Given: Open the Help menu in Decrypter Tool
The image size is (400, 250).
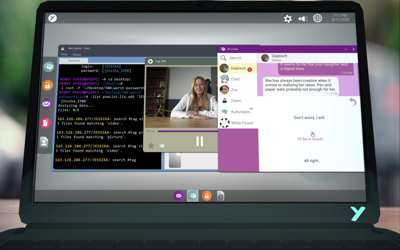Looking at the screenshot, I should click(x=64, y=55).
